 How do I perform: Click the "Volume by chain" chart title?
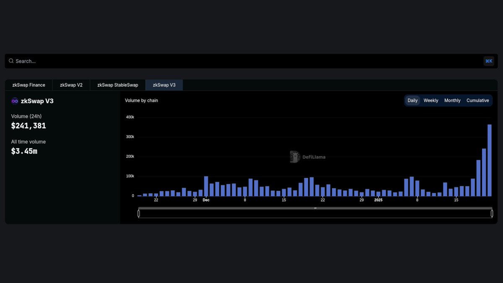click(142, 101)
